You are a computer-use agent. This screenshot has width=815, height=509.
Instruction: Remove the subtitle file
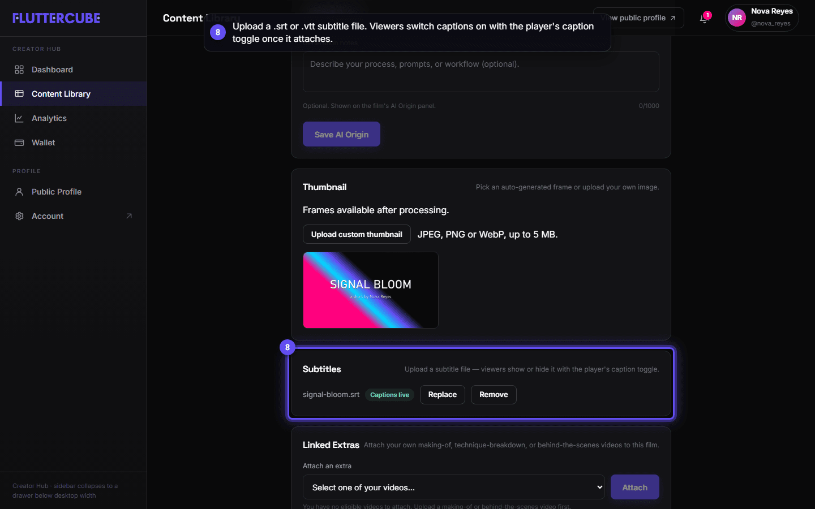(494, 395)
